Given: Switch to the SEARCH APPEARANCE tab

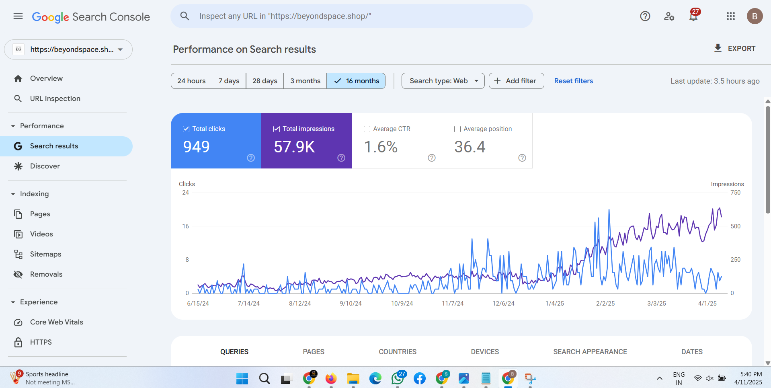Looking at the screenshot, I should pyautogui.click(x=590, y=352).
